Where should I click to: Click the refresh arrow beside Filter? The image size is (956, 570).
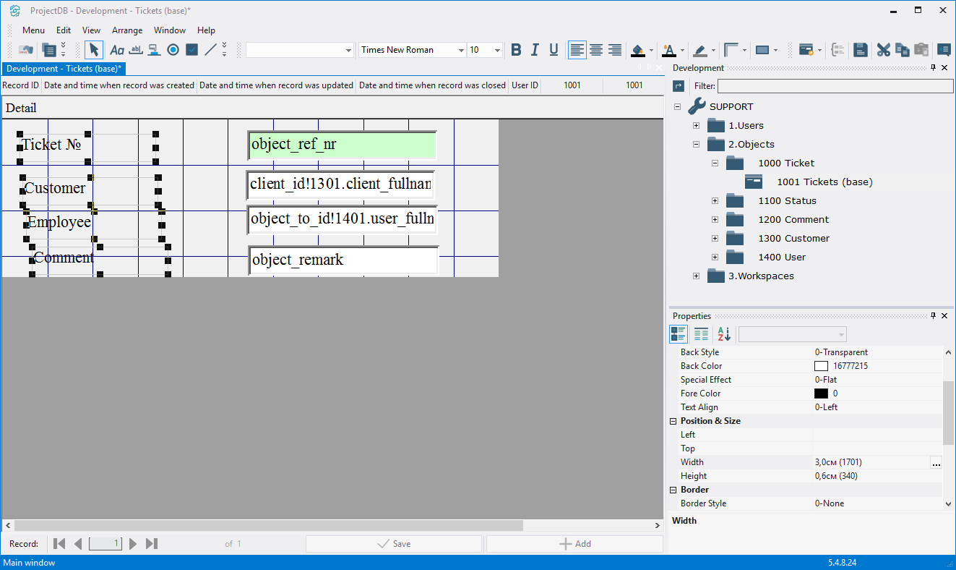(679, 86)
